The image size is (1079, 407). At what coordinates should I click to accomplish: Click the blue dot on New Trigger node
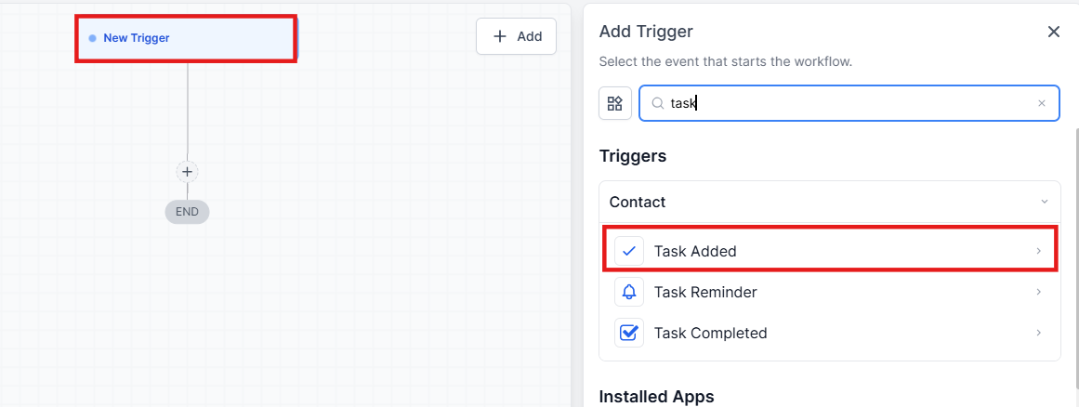click(x=92, y=38)
